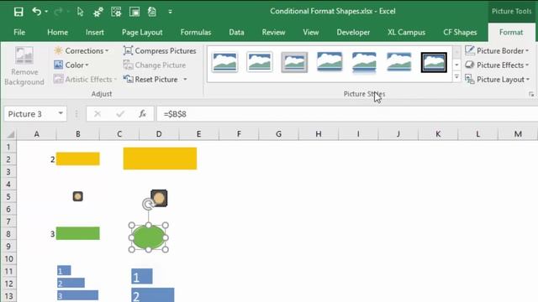Confirm the entry with the checkmark icon
The height and width of the screenshot is (302, 538).
tap(120, 114)
